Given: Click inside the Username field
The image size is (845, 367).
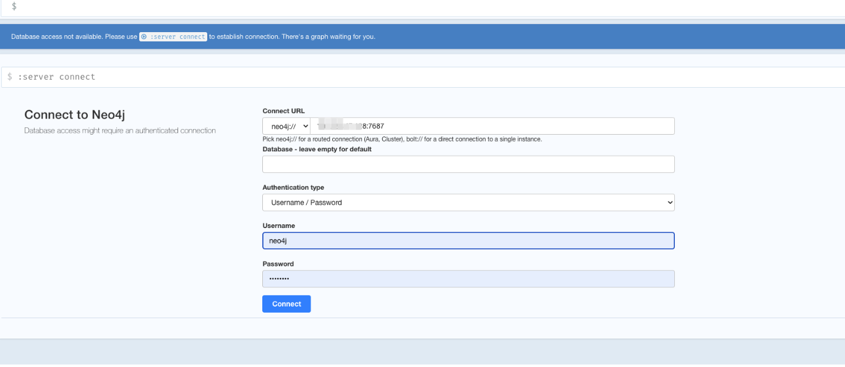Looking at the screenshot, I should coord(468,241).
